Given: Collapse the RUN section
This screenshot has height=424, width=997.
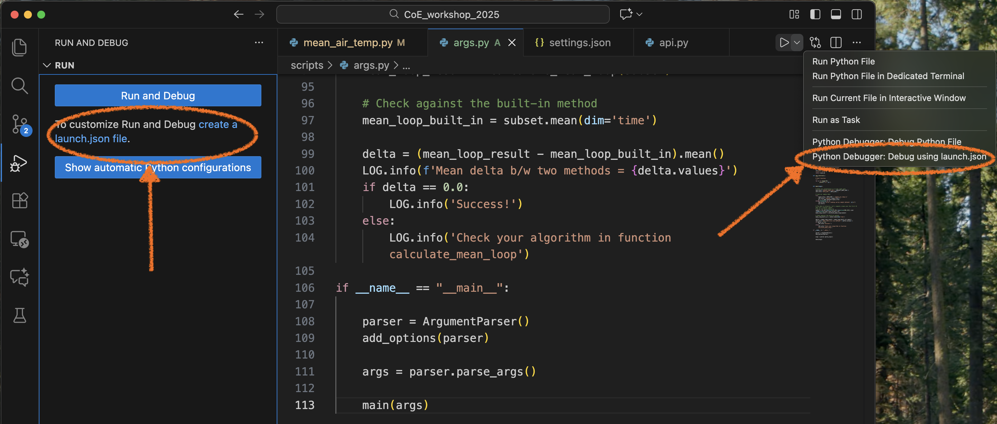Looking at the screenshot, I should point(47,65).
